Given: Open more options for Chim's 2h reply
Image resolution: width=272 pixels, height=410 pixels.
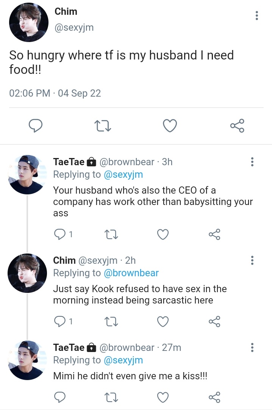Looking at the screenshot, I should pos(252,260).
